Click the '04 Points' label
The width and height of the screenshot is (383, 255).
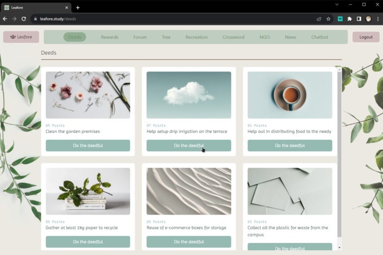[257, 125]
